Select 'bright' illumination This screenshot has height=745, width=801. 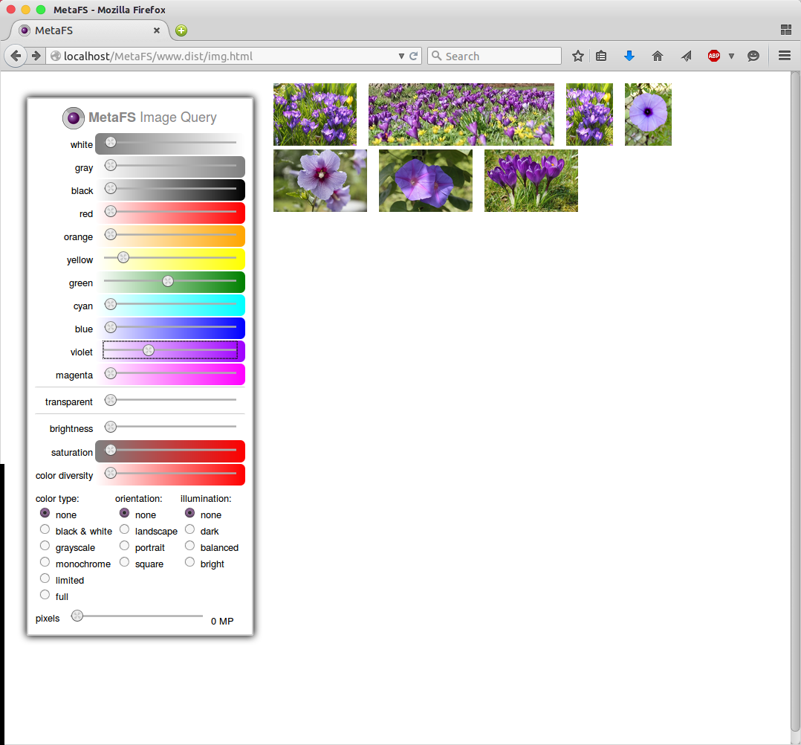tap(189, 562)
